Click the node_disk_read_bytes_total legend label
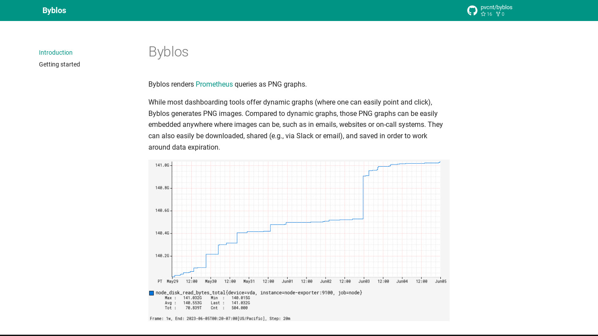Image resolution: width=598 pixels, height=336 pixels. tap(259, 293)
